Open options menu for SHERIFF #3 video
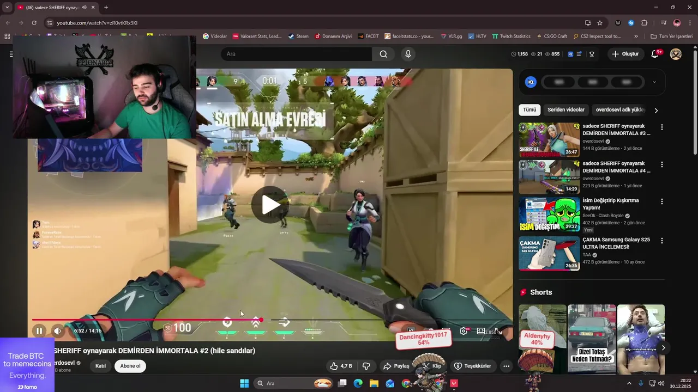The height and width of the screenshot is (392, 698). (x=662, y=127)
